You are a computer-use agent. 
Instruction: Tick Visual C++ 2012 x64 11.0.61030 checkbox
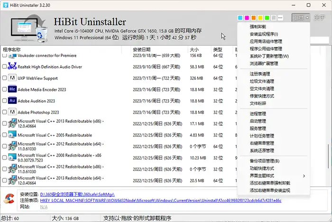click(4, 146)
